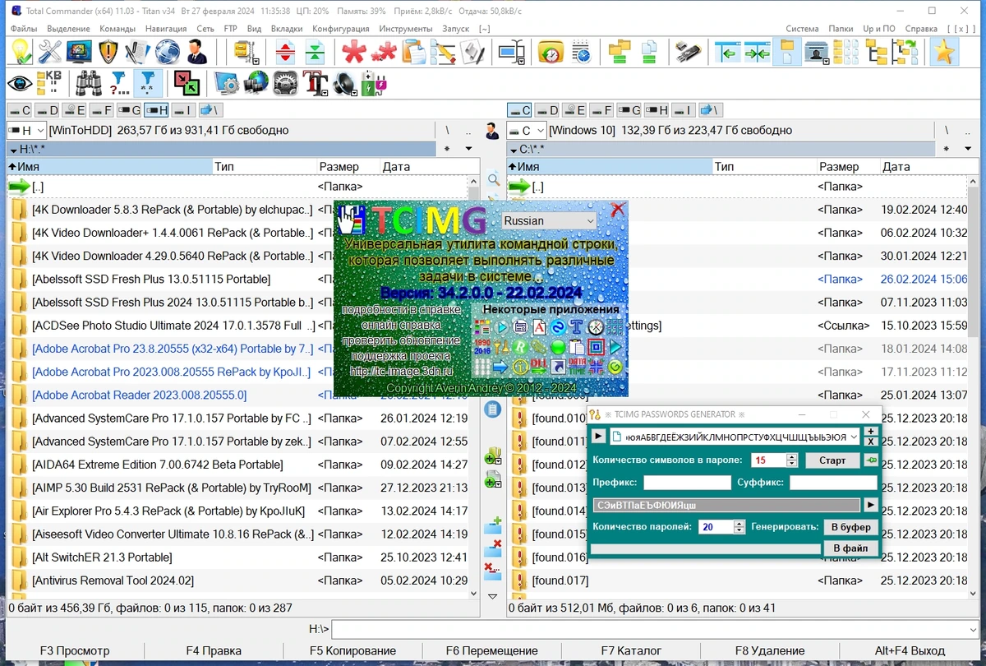Open the Вкладки menu

click(x=287, y=28)
